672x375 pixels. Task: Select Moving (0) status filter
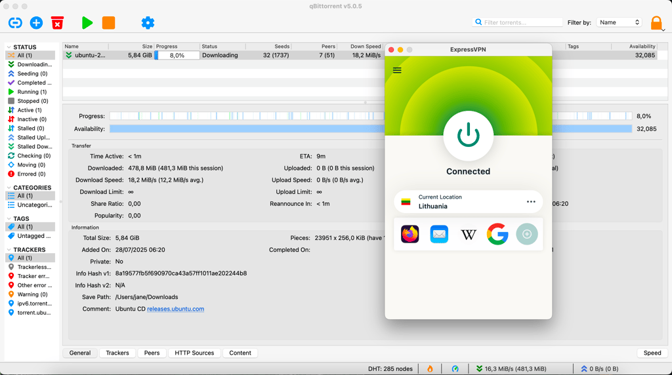click(30, 165)
